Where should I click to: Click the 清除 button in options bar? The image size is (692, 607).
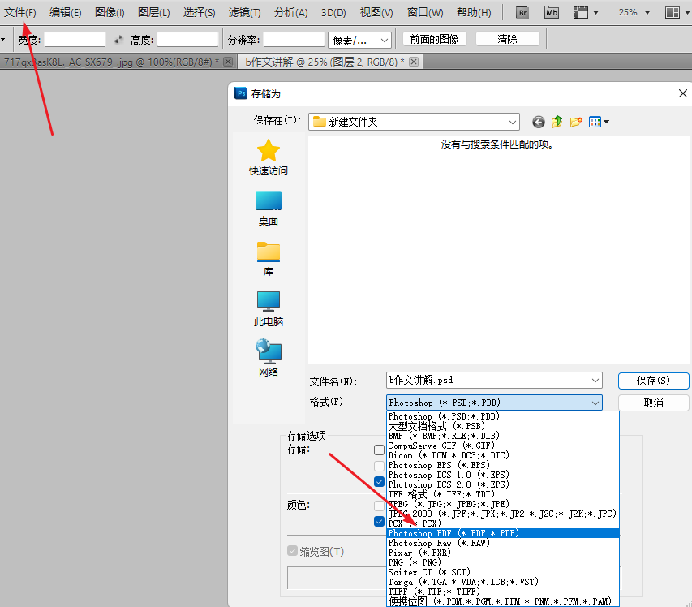[507, 38]
